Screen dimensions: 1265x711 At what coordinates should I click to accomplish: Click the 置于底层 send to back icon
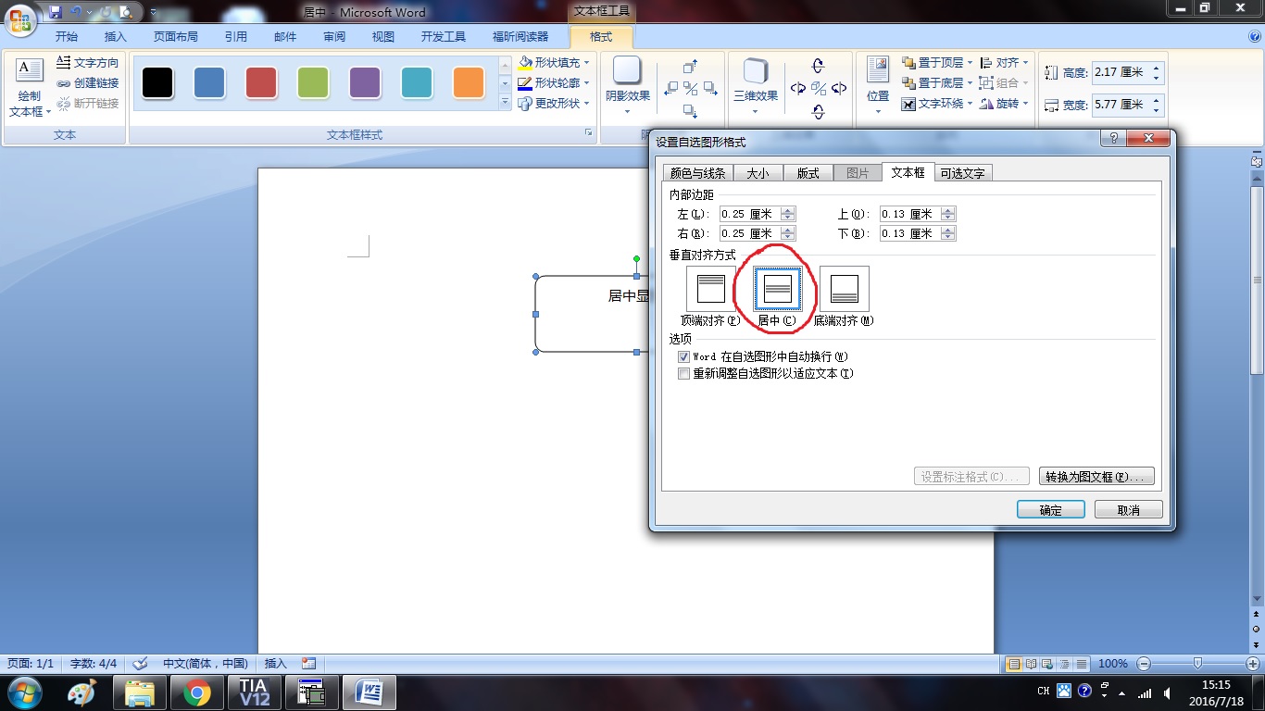click(x=908, y=83)
